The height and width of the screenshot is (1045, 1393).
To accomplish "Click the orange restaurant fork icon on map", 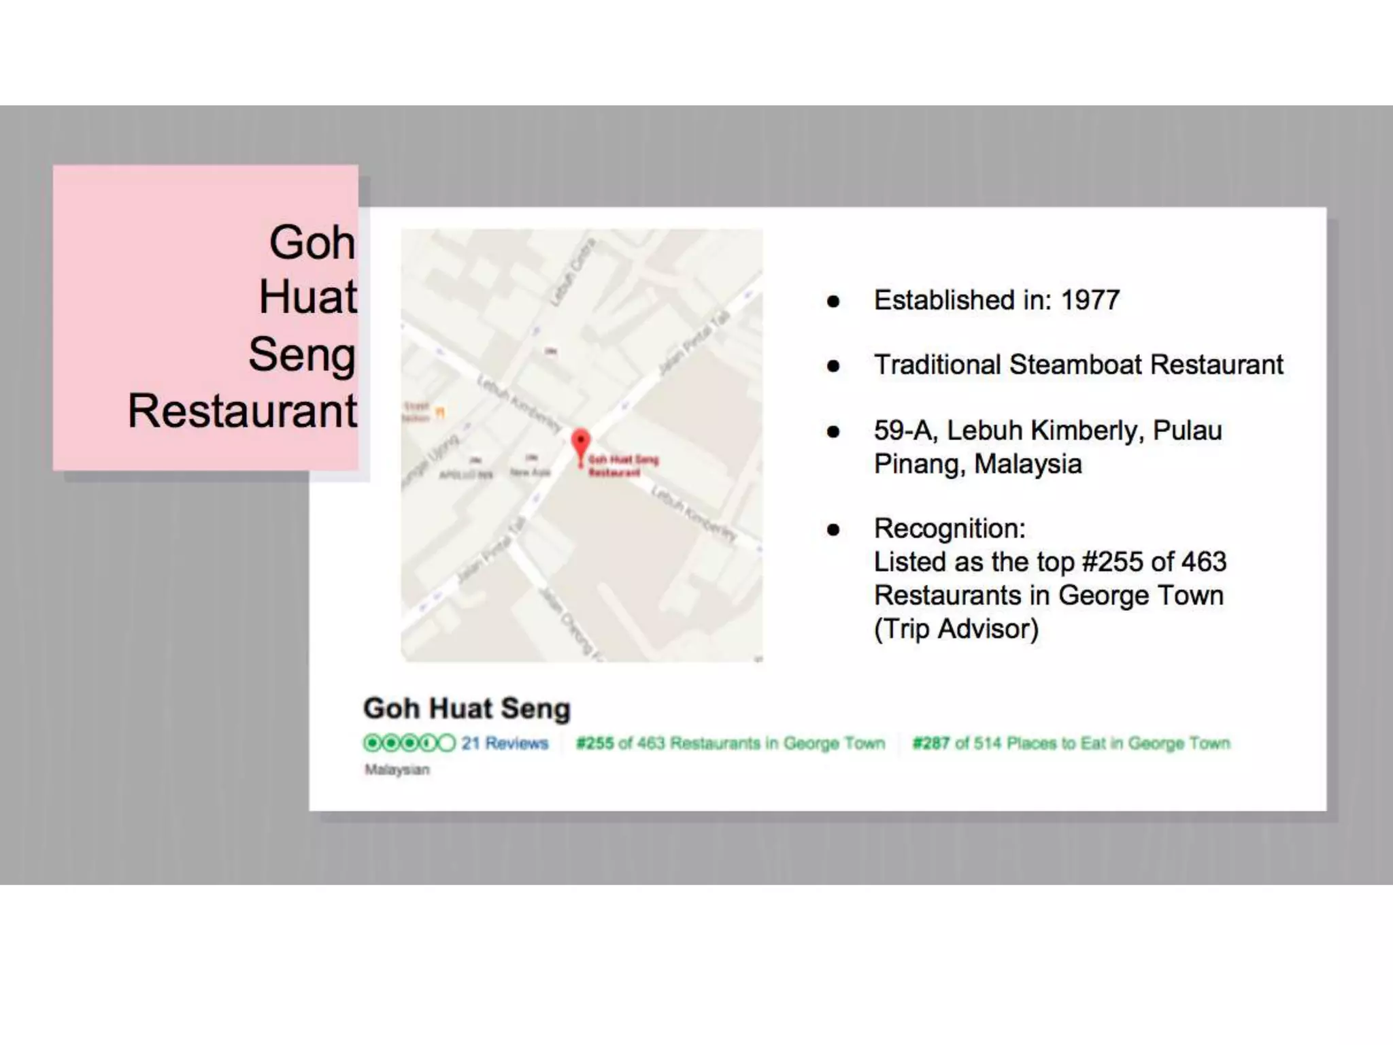I will pos(440,412).
